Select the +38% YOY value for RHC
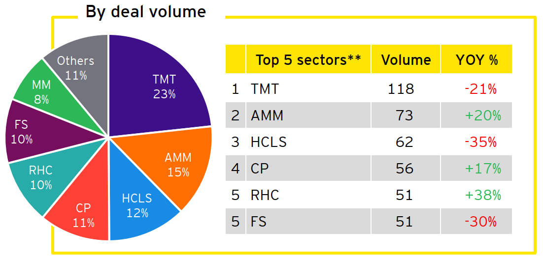Viewport: 543px width, 258px height. point(482,195)
